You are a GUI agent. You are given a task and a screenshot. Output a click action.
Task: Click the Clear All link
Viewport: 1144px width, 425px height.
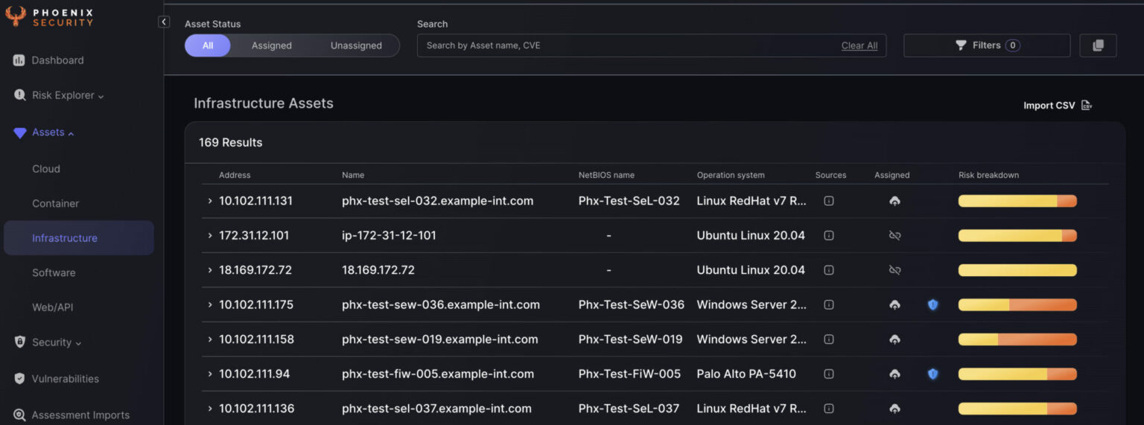(859, 45)
